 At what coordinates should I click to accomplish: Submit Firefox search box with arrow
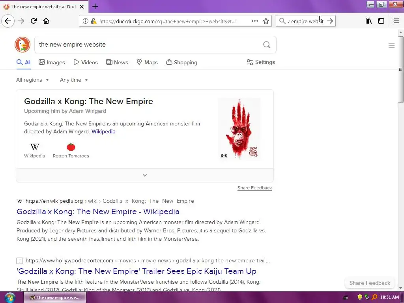[x=330, y=21]
